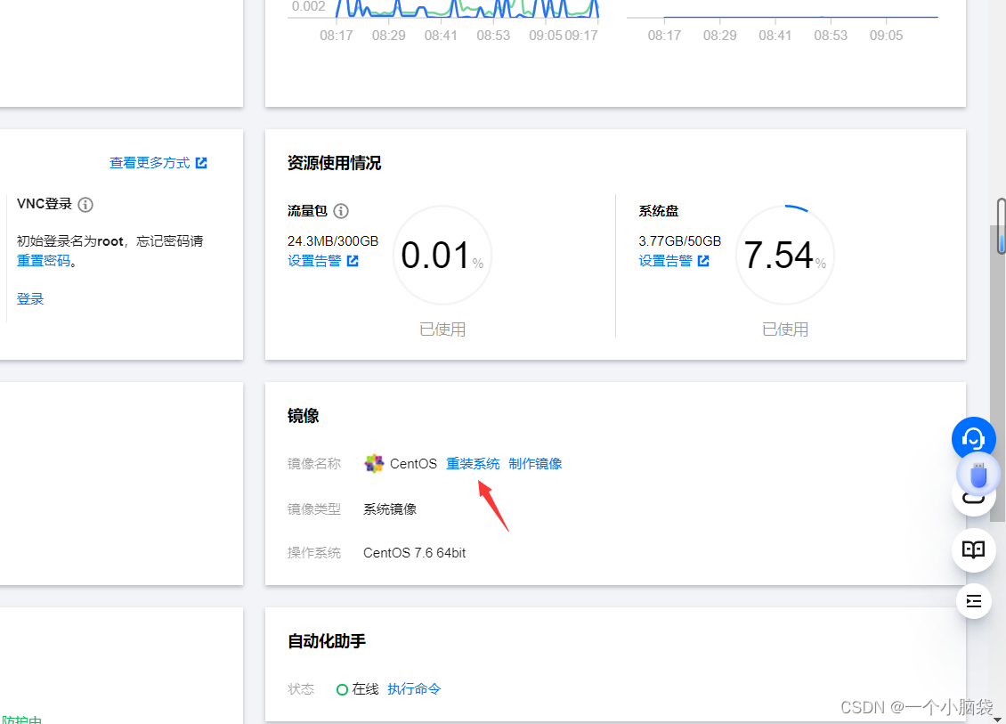Click the green 在线 status indicator
This screenshot has width=1006, height=724.
pos(341,688)
